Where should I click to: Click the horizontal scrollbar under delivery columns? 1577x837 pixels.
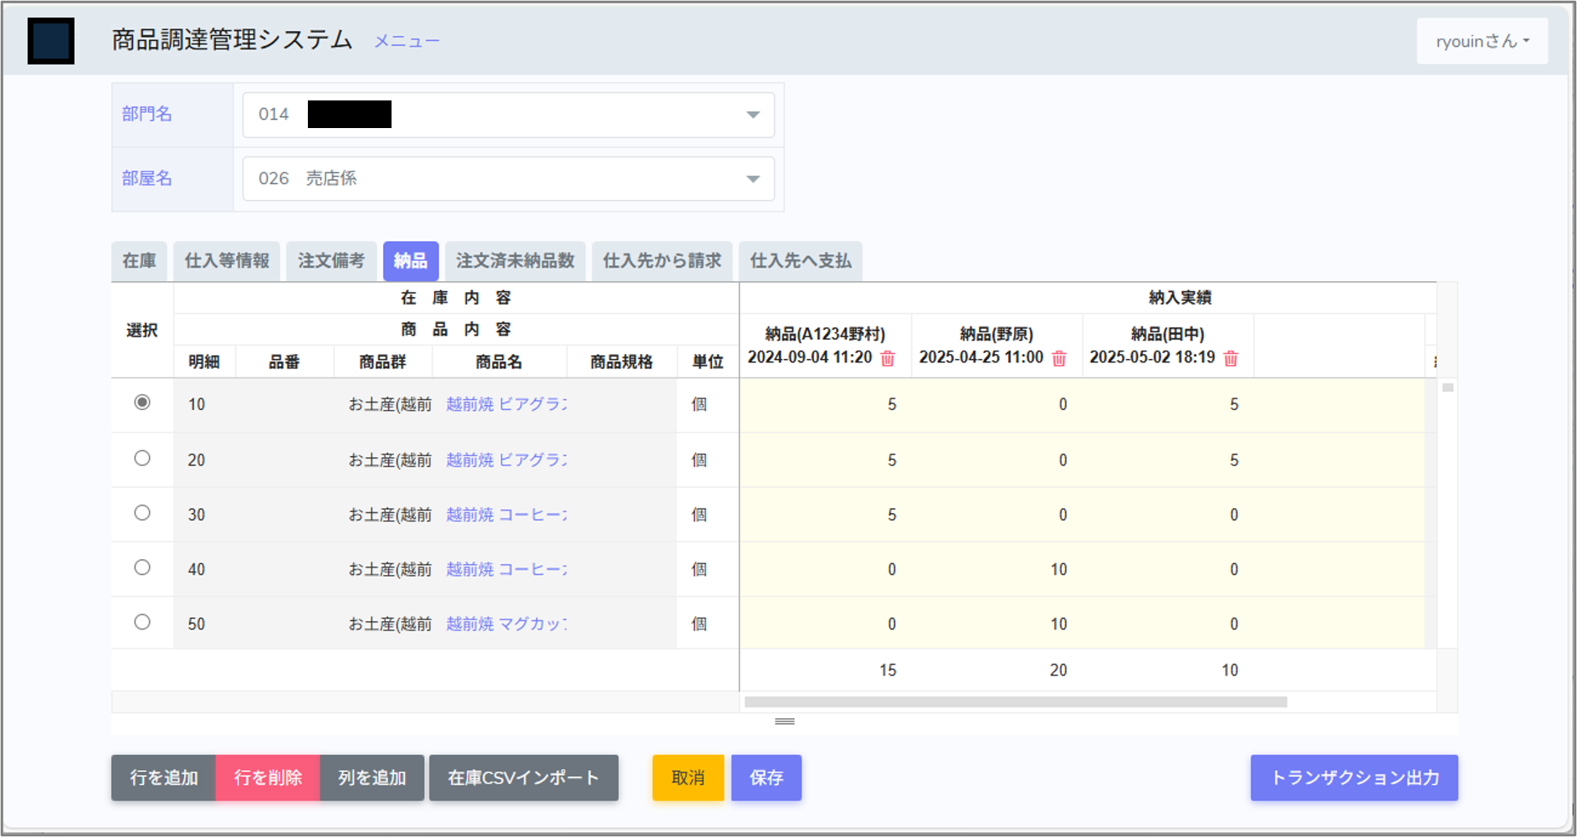pyautogui.click(x=1015, y=702)
